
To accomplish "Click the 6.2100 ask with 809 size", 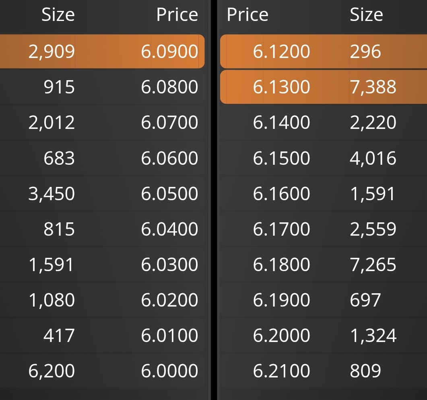I will point(324,371).
